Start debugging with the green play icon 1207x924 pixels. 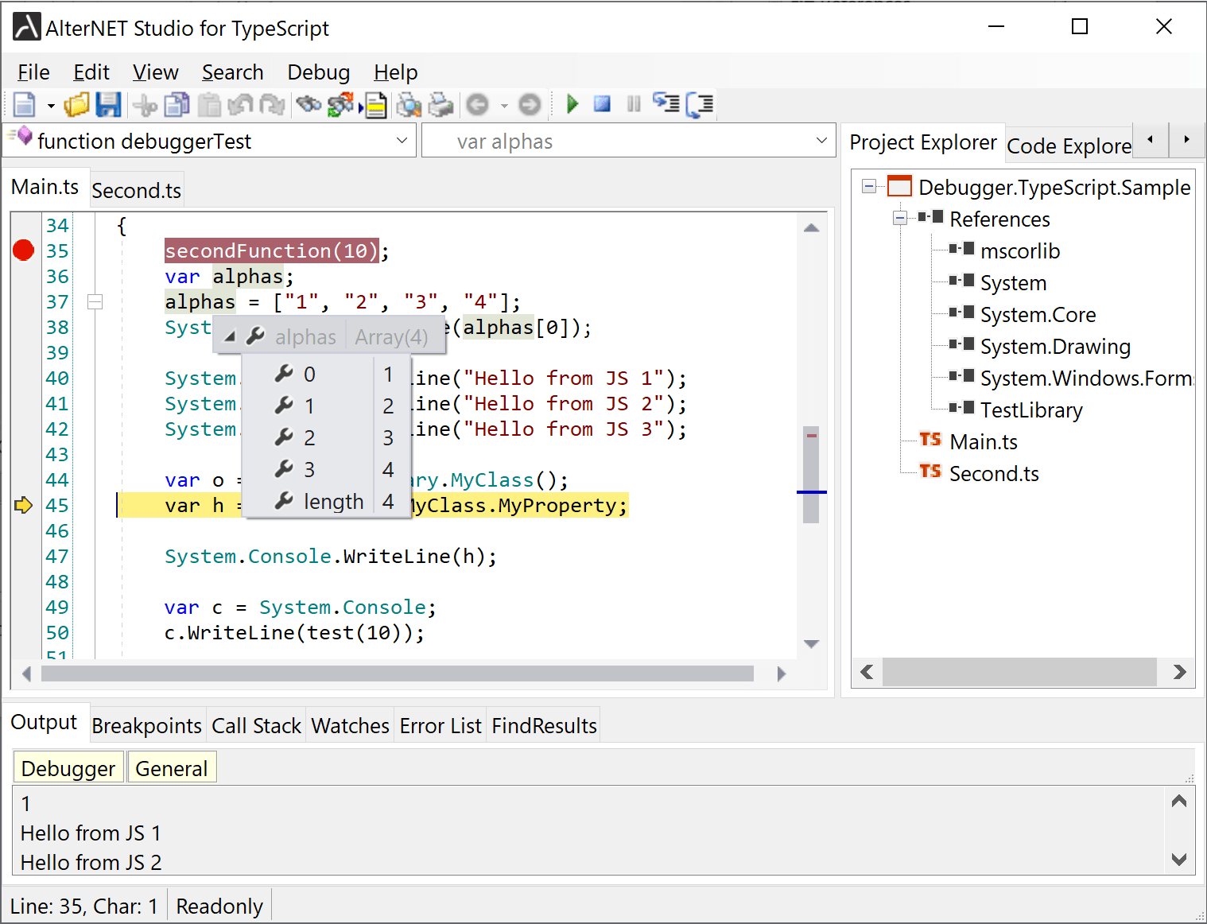click(572, 104)
